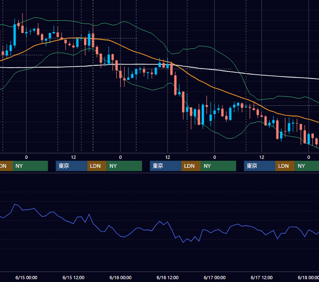Viewport: 319px width, 282px height.
Task: Click the LDN session block on 6/17
Action: point(285,166)
